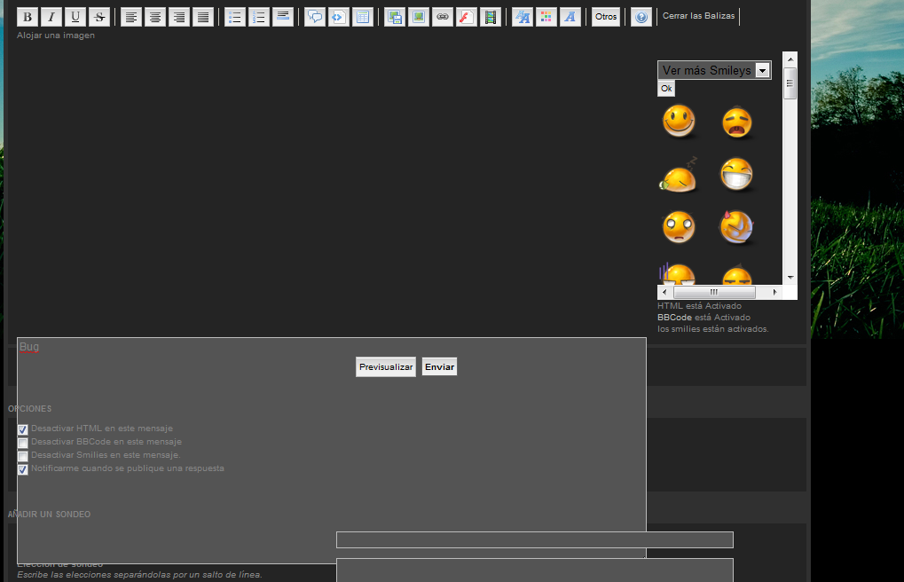Click the smiley panel scroll right arrow
This screenshot has height=582, width=904.
click(774, 292)
